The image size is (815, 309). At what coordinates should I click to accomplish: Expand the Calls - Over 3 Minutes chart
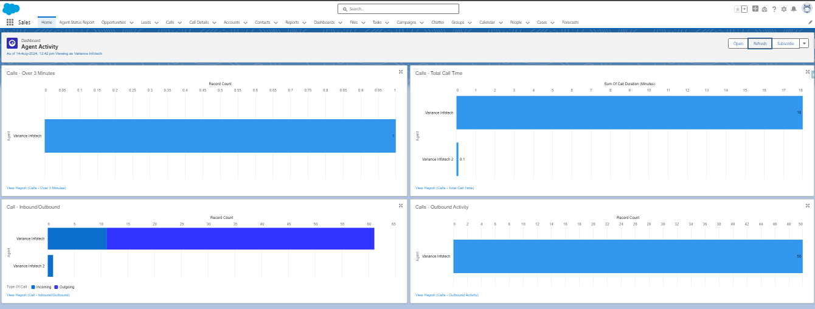tap(401, 72)
